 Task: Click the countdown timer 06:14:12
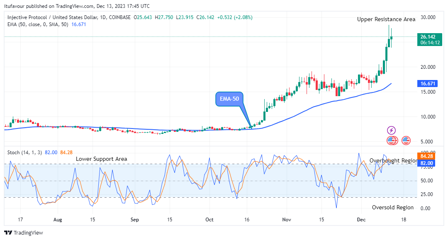(430, 43)
